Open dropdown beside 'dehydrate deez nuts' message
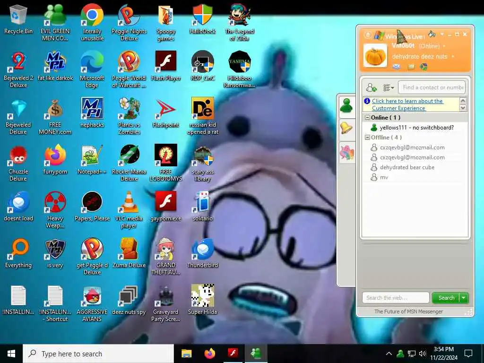 pyautogui.click(x=453, y=57)
